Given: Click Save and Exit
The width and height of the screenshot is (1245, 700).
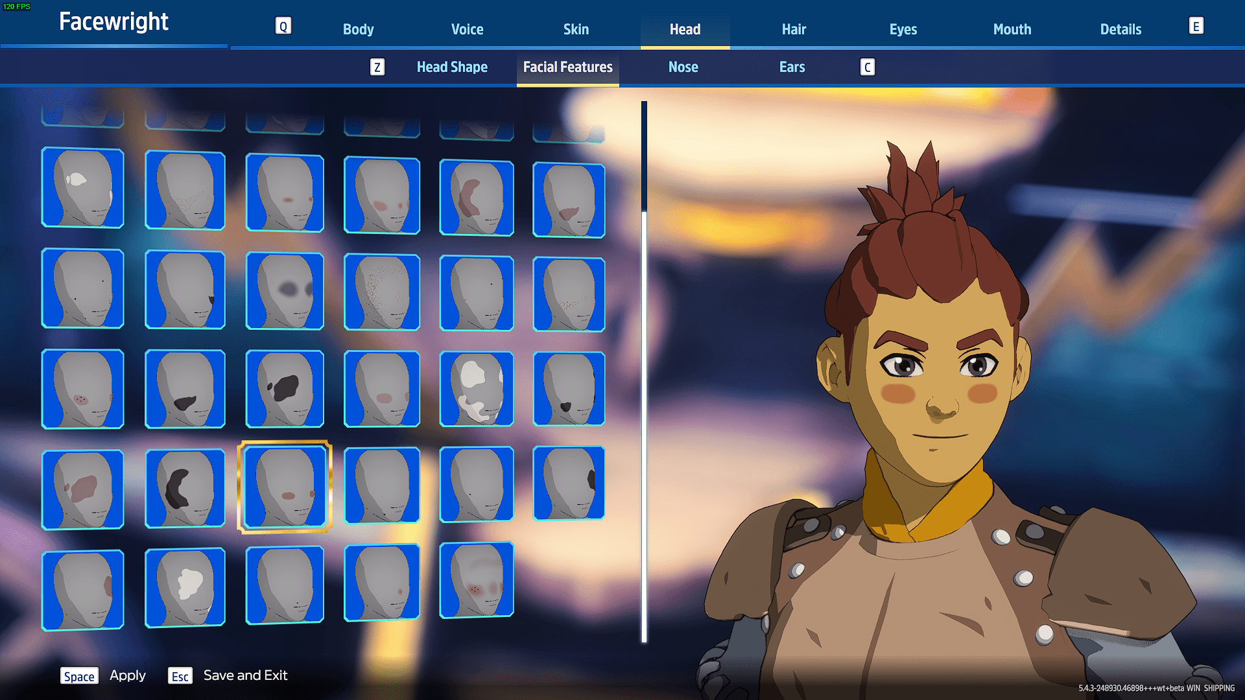Looking at the screenshot, I should 228,675.
